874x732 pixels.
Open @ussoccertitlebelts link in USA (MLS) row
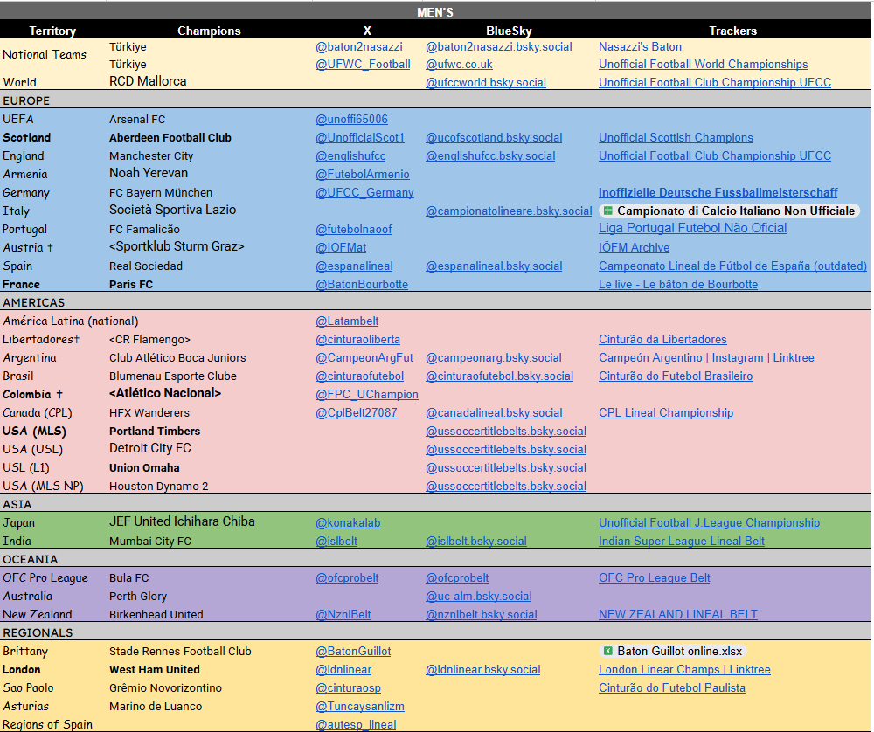(x=506, y=432)
